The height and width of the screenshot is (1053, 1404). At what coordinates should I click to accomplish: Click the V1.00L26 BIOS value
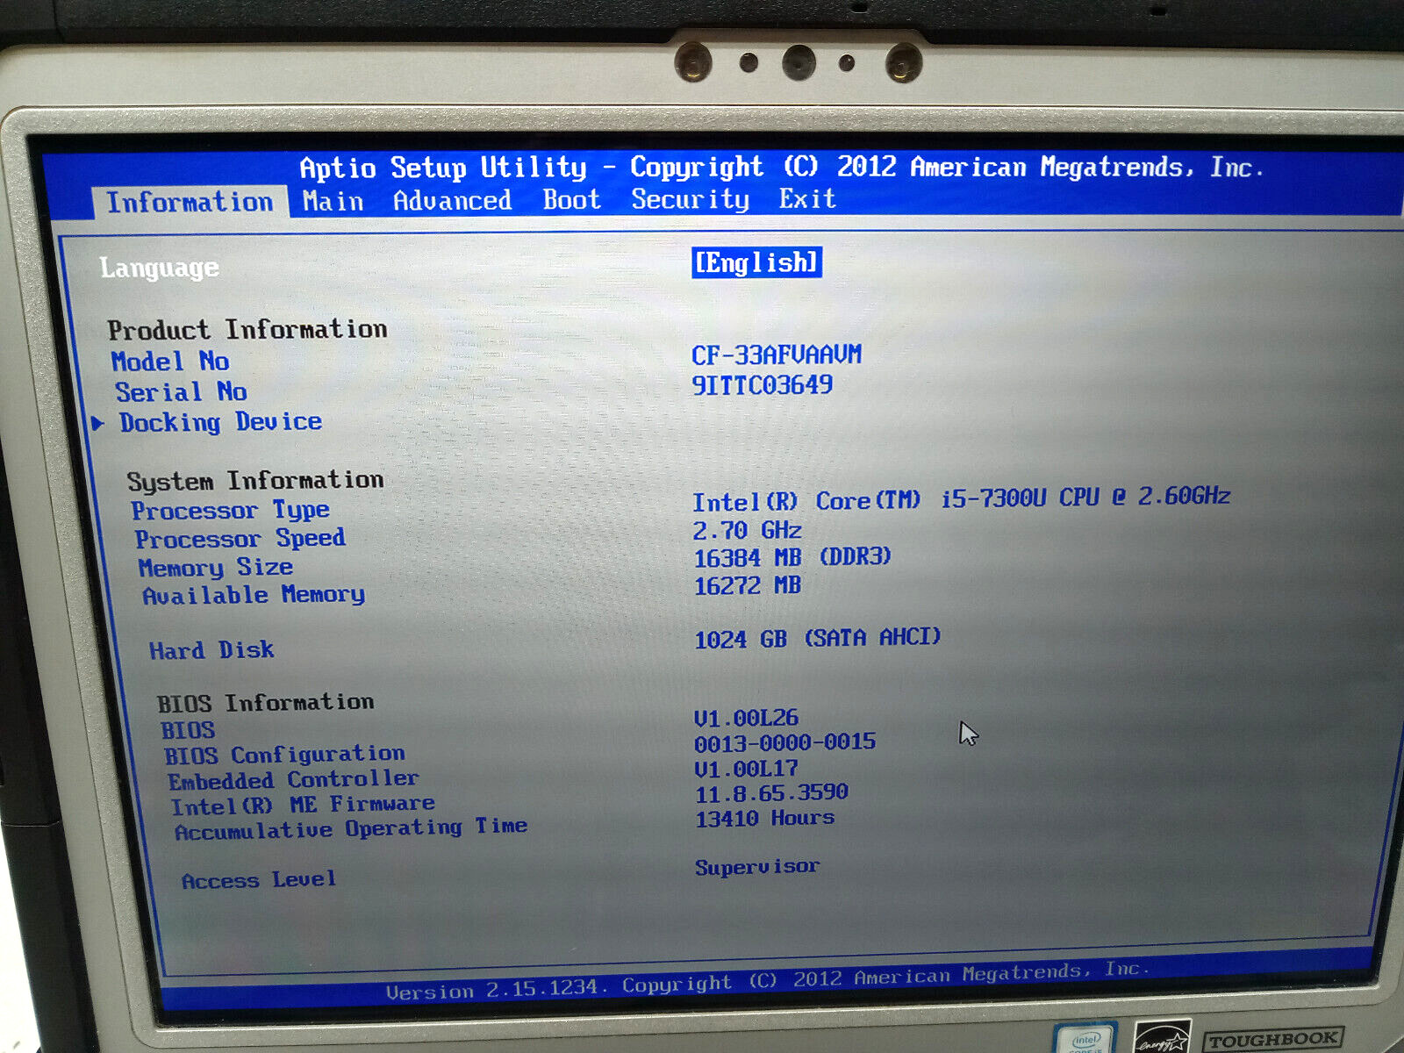click(746, 719)
